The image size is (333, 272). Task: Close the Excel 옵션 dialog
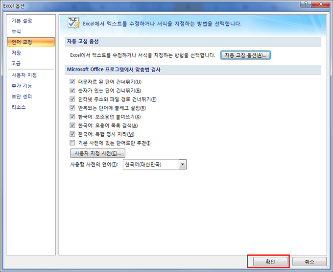(x=321, y=4)
